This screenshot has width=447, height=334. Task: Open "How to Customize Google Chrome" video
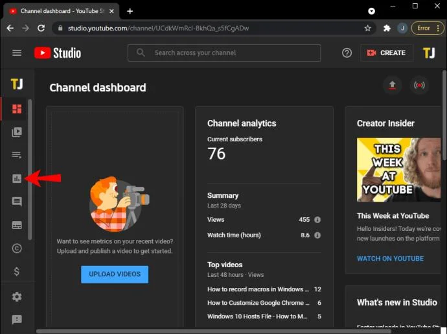click(x=258, y=303)
